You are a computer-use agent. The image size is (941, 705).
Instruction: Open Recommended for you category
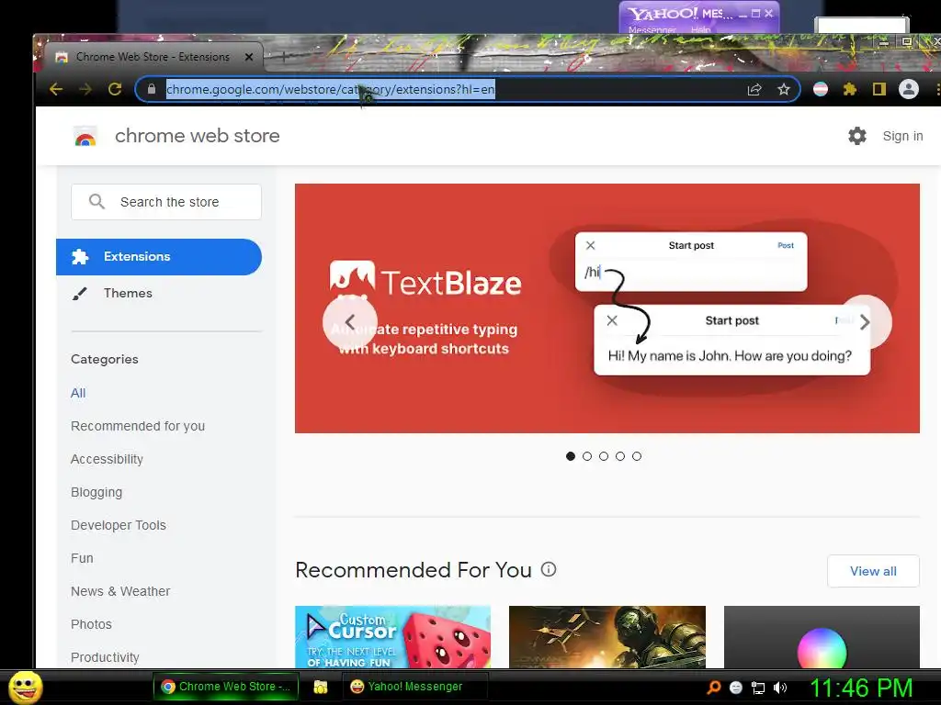tap(138, 426)
